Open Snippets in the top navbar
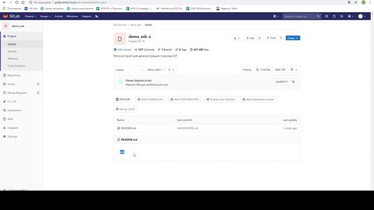This screenshot has width=374, height=210. (x=86, y=16)
